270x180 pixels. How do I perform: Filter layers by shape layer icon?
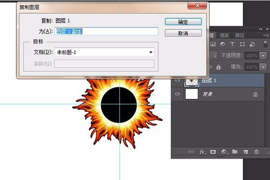coord(242,44)
